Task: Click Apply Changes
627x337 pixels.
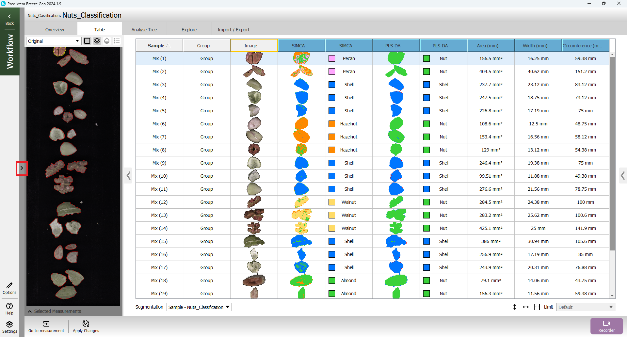Action: [86, 326]
